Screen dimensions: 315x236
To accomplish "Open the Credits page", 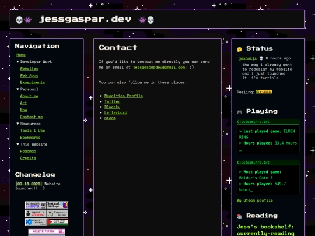I will coord(28,158).
